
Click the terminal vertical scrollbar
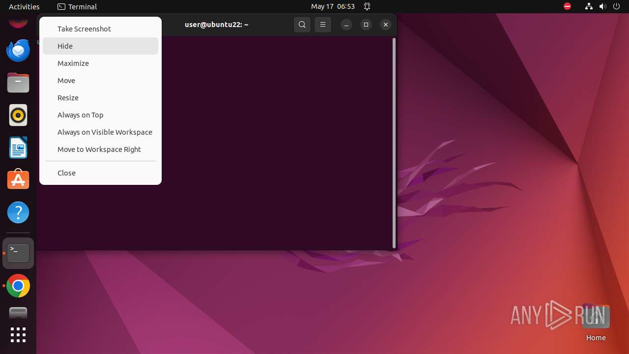(x=394, y=143)
